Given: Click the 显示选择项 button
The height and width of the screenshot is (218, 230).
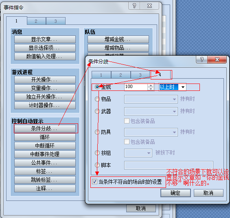Looking at the screenshot, I should coord(45,48).
